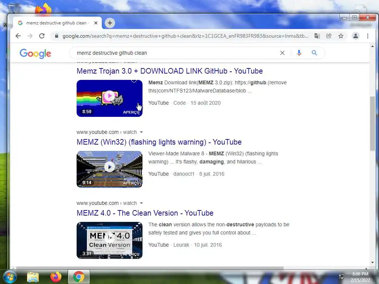Click the Chrome taskbar button

pos(79,277)
